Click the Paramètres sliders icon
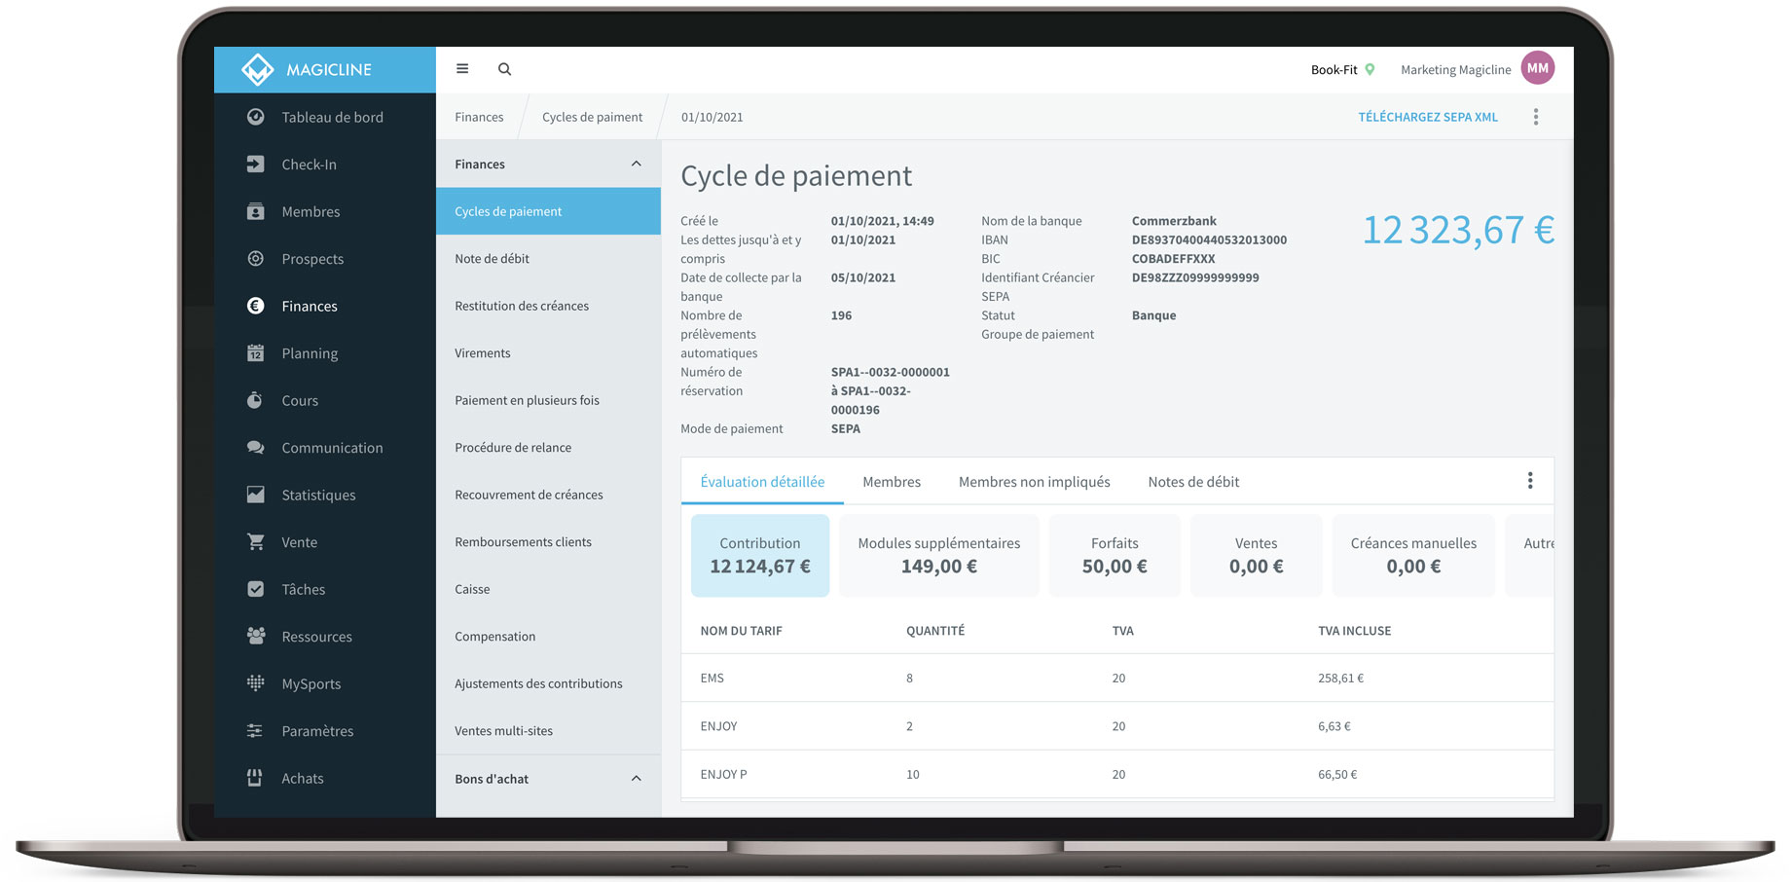Image resolution: width=1791 pixels, height=882 pixels. click(255, 731)
